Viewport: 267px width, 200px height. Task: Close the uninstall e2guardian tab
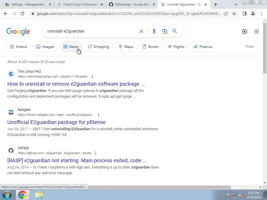pos(205,5)
